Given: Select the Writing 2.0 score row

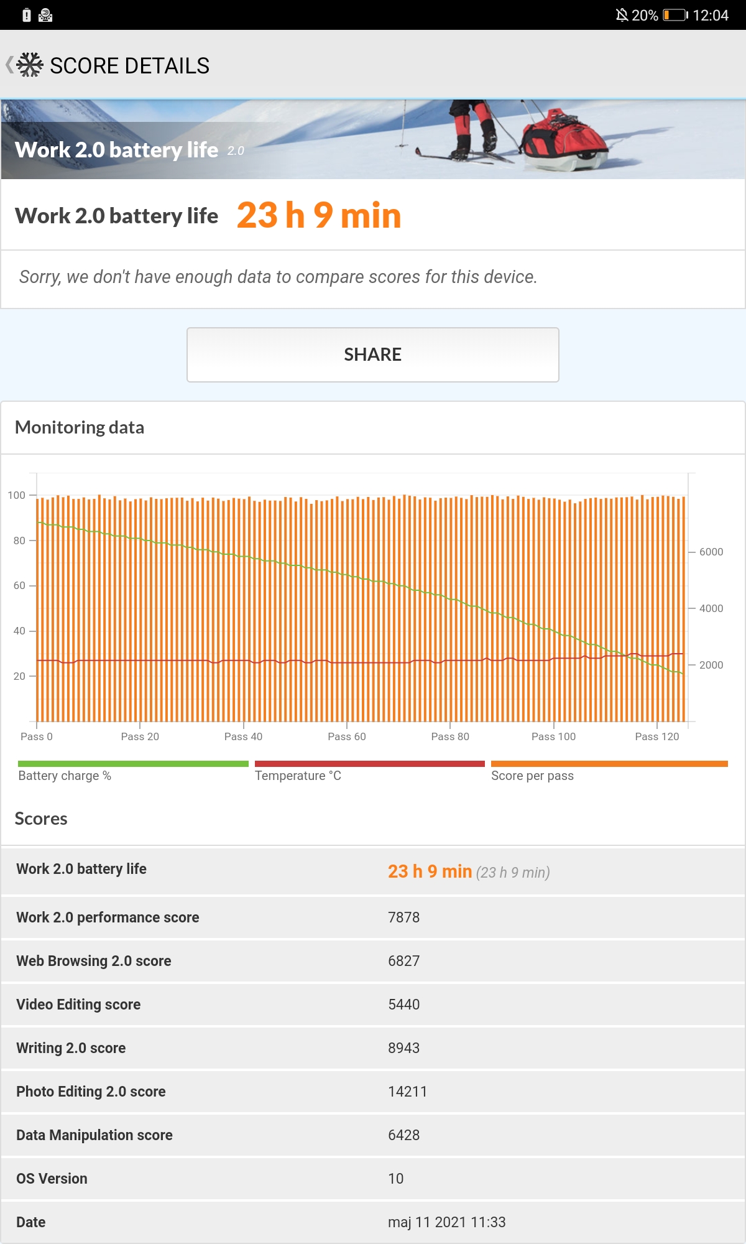Looking at the screenshot, I should point(373,1048).
